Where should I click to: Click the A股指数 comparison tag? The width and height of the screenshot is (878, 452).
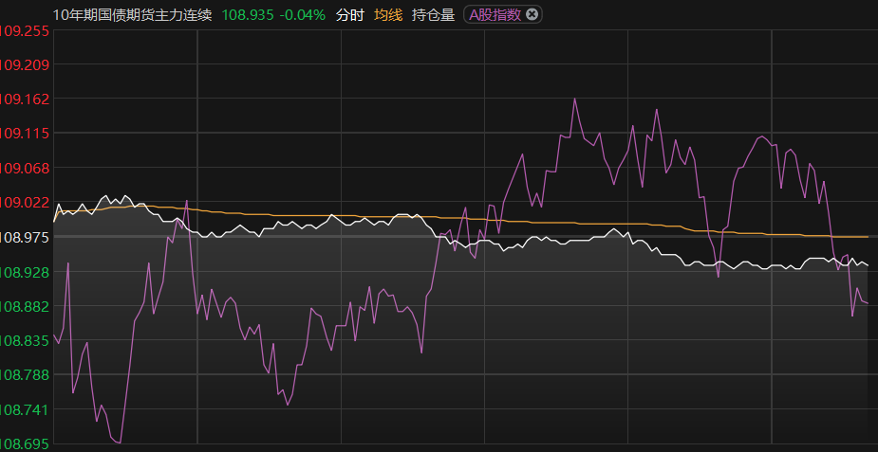pyautogui.click(x=495, y=14)
